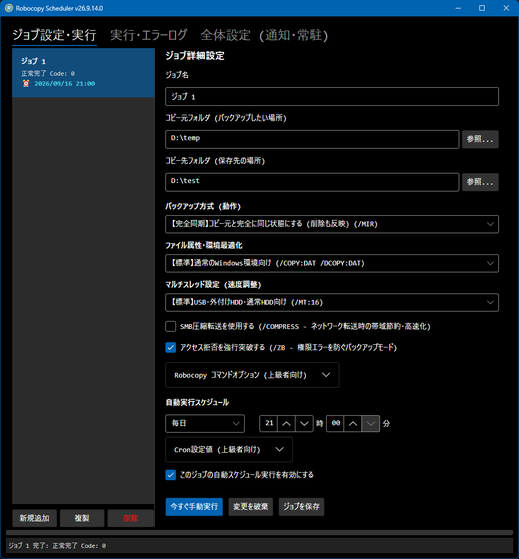
Task: Click 参照... next to the D:\temp field
Action: (x=480, y=140)
